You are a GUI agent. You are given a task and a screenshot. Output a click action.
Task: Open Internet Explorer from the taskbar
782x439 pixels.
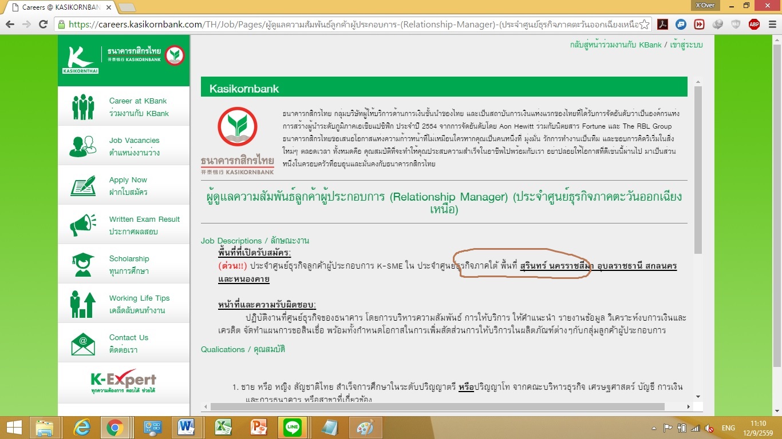coord(82,427)
